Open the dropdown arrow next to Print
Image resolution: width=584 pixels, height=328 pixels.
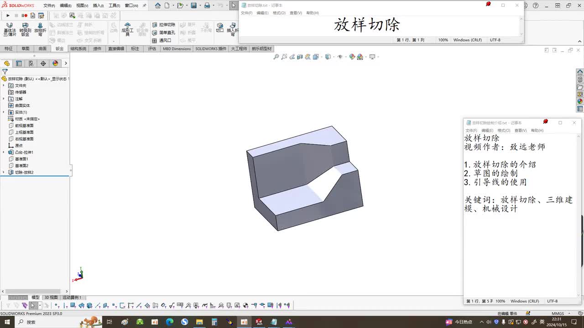(x=213, y=5)
